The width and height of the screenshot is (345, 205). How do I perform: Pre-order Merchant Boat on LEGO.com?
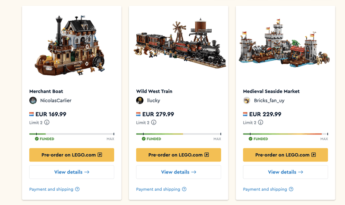72,155
